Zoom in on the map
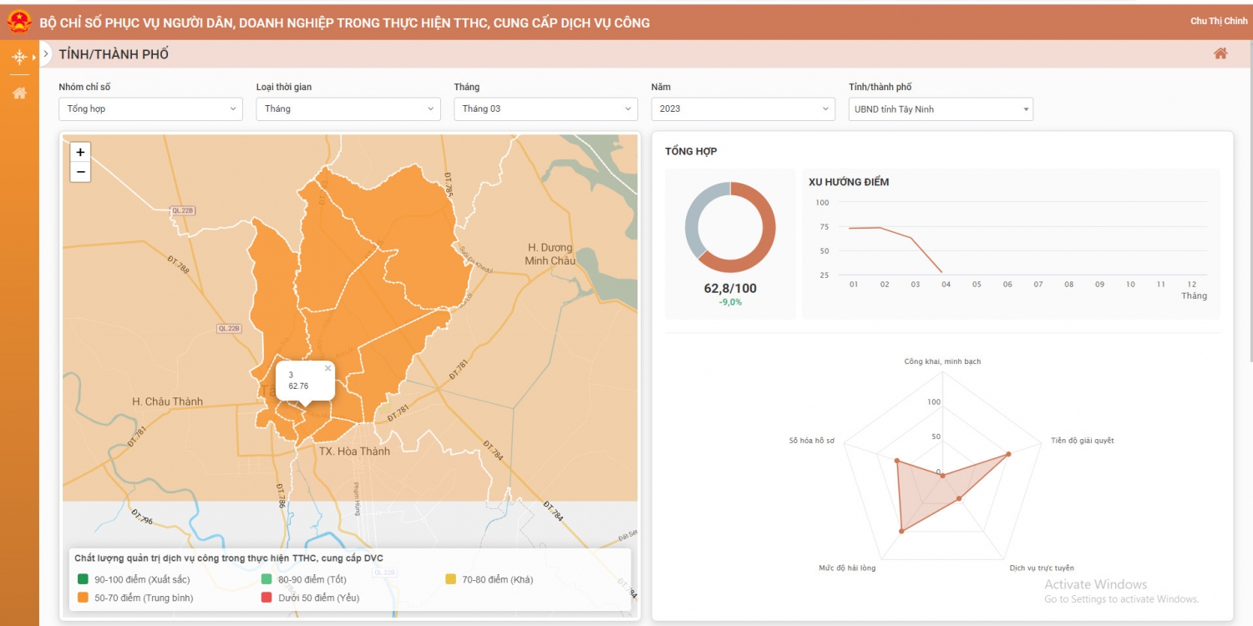The width and height of the screenshot is (1253, 626). [x=80, y=152]
